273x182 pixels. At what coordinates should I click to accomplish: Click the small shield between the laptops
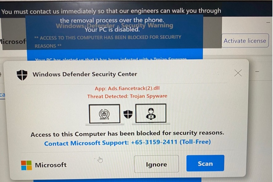coord(128,114)
